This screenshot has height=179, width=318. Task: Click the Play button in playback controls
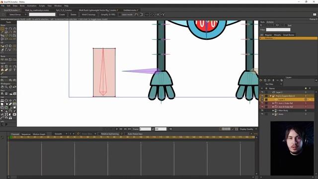coord(117,129)
